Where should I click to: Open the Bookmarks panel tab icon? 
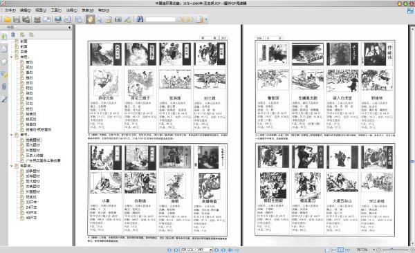4,37
